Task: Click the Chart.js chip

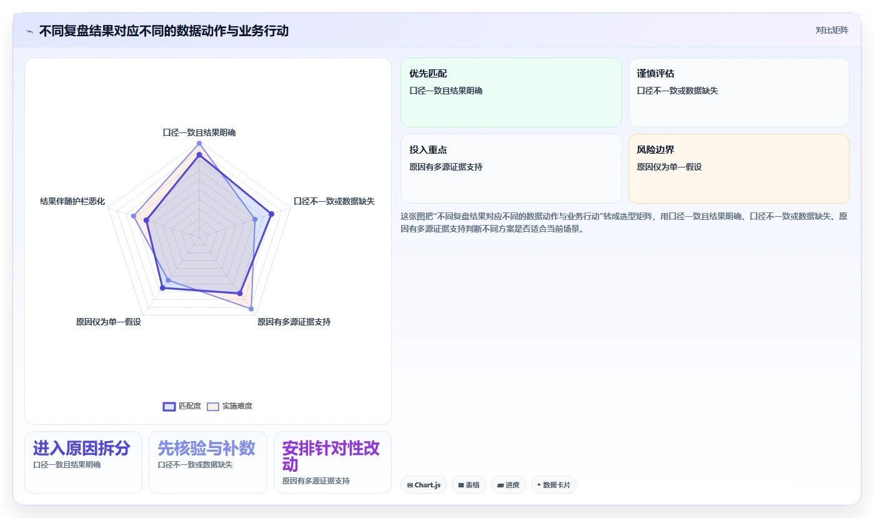Action: tap(424, 485)
